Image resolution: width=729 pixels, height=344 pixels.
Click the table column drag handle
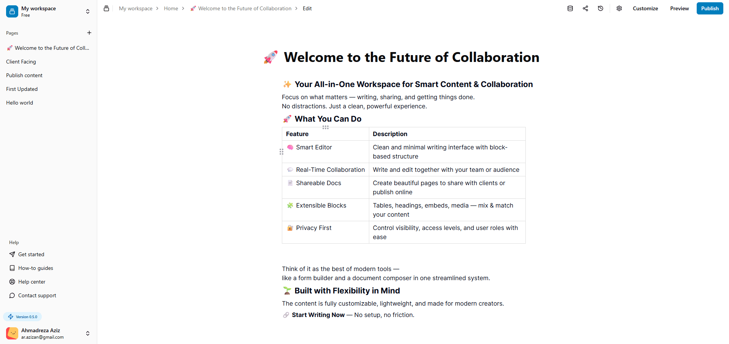(326, 127)
